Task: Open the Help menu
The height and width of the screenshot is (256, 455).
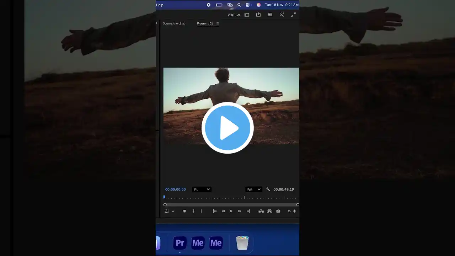Action: pos(160,5)
